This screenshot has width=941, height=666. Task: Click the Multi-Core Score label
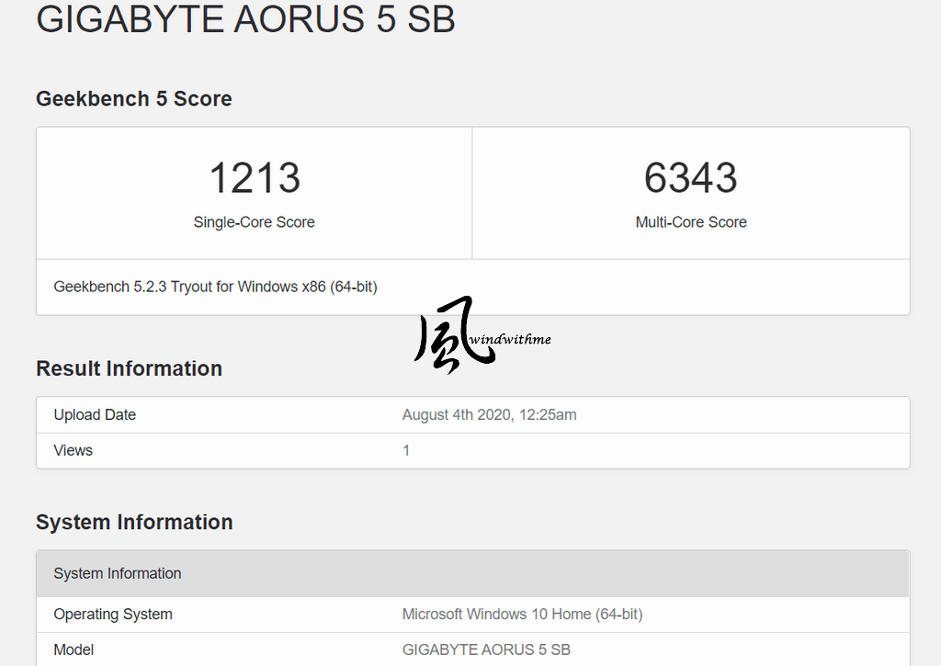click(x=691, y=222)
